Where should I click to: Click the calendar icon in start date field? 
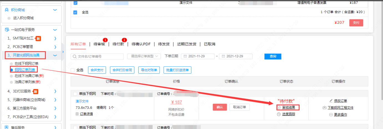click(x=185, y=56)
